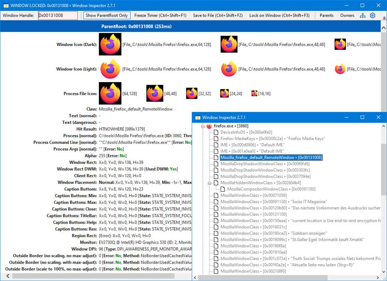Select MozillaCompositorWindowClass [0x00391180] row
The height and width of the screenshot is (281, 387).
pyautogui.click(x=271, y=189)
